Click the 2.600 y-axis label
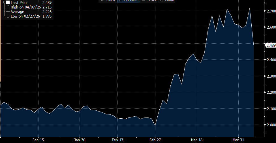 tap(271, 27)
